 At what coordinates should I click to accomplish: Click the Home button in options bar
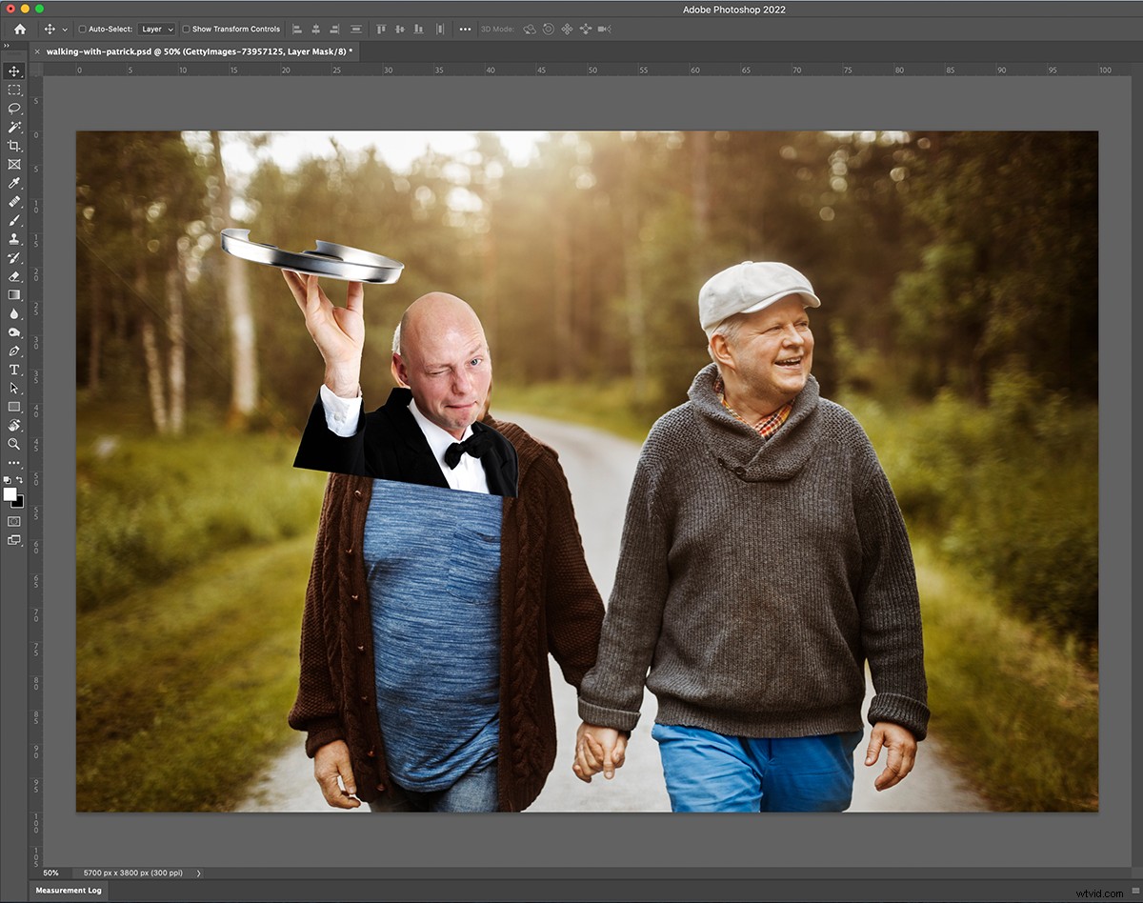click(19, 29)
